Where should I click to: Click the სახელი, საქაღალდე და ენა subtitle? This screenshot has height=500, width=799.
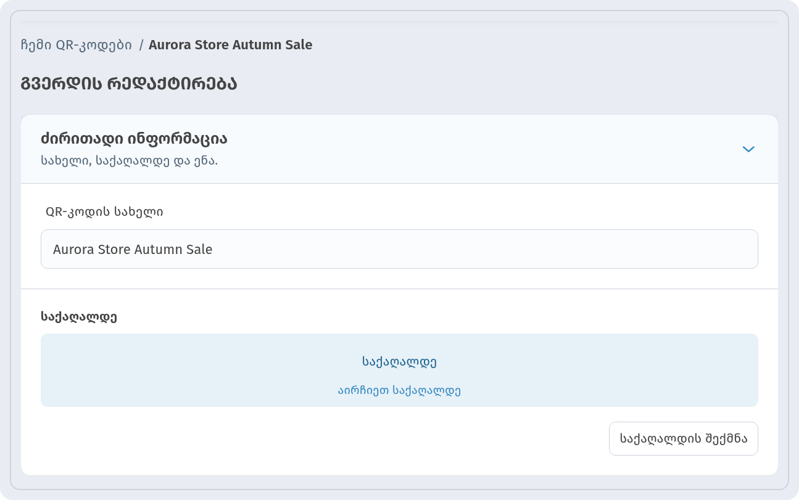[130, 160]
